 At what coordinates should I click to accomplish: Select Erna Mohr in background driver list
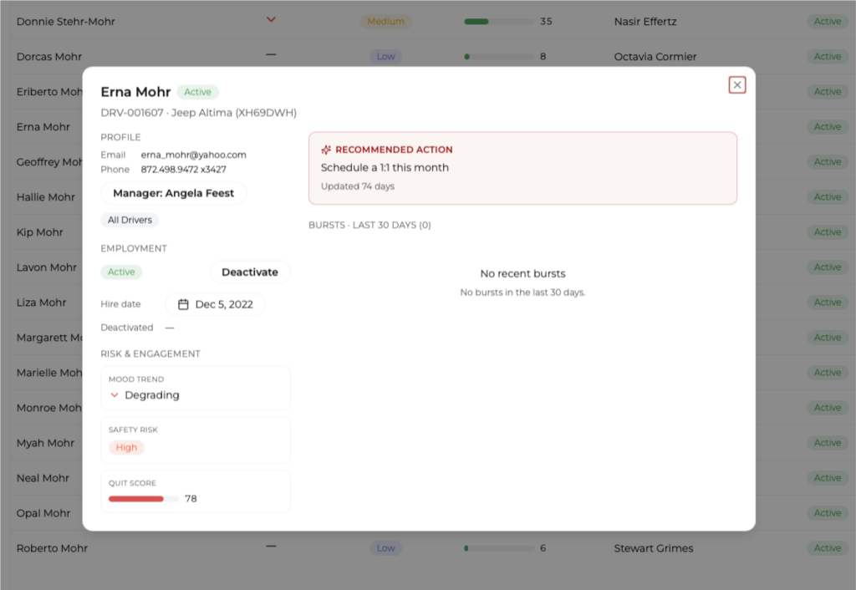pyautogui.click(x=43, y=127)
